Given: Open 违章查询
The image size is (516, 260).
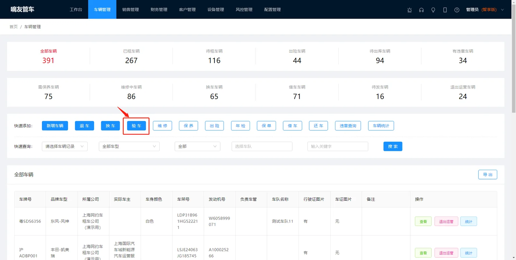Looking at the screenshot, I should [348, 126].
